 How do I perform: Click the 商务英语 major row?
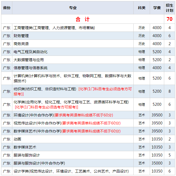pos(88,44)
